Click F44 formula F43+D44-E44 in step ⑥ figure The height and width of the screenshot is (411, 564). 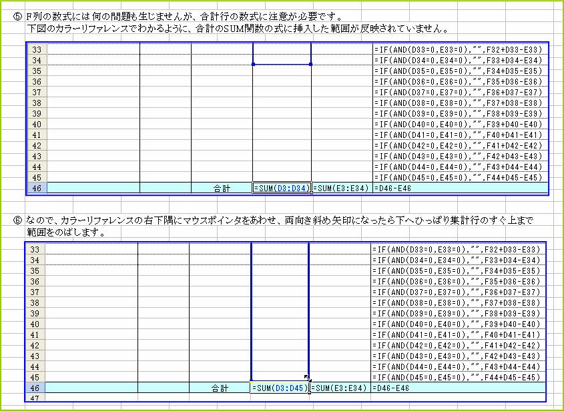459,367
